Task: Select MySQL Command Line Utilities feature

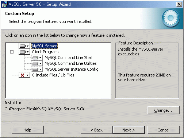Action: tap(70, 63)
